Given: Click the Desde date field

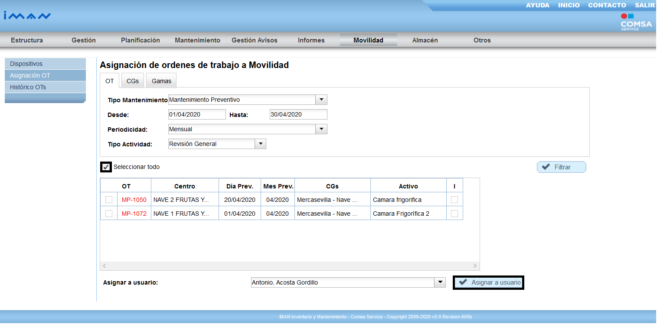Looking at the screenshot, I should click(x=197, y=114).
